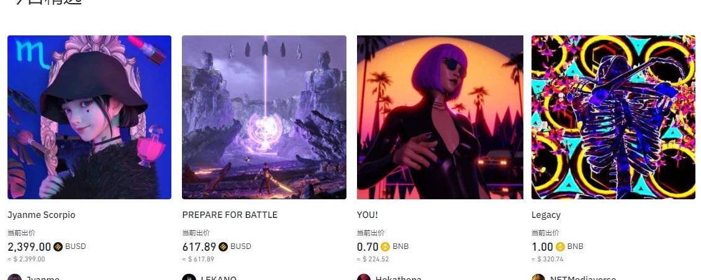
Task: Click the NFTMediaverse creator avatar
Action: click(538, 278)
